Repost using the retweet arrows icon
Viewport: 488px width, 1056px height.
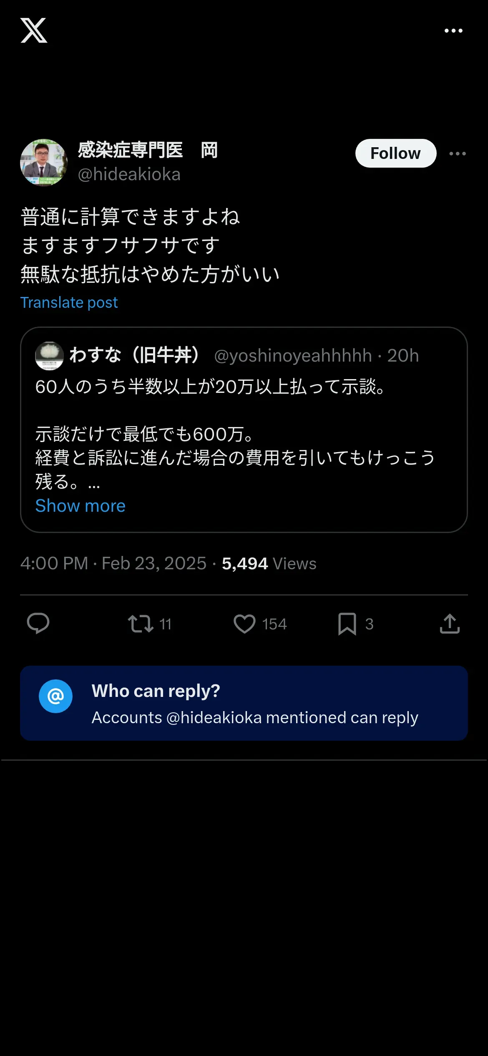(141, 624)
